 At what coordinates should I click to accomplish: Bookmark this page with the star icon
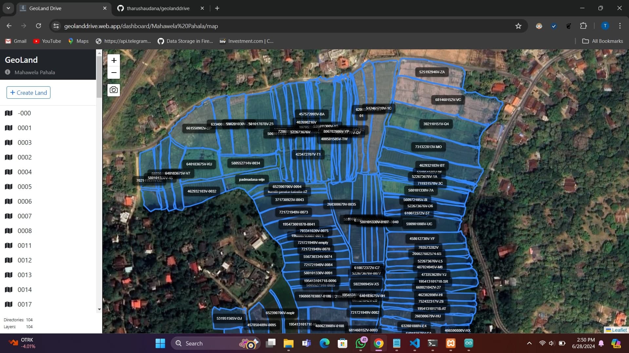point(518,26)
